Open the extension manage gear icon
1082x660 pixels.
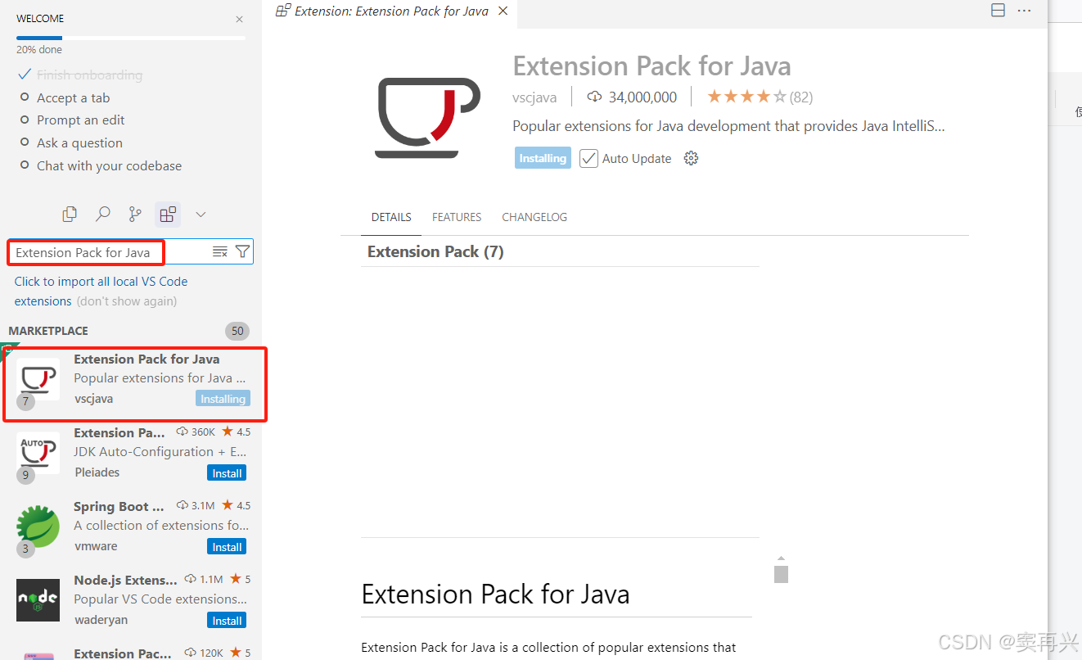click(691, 158)
